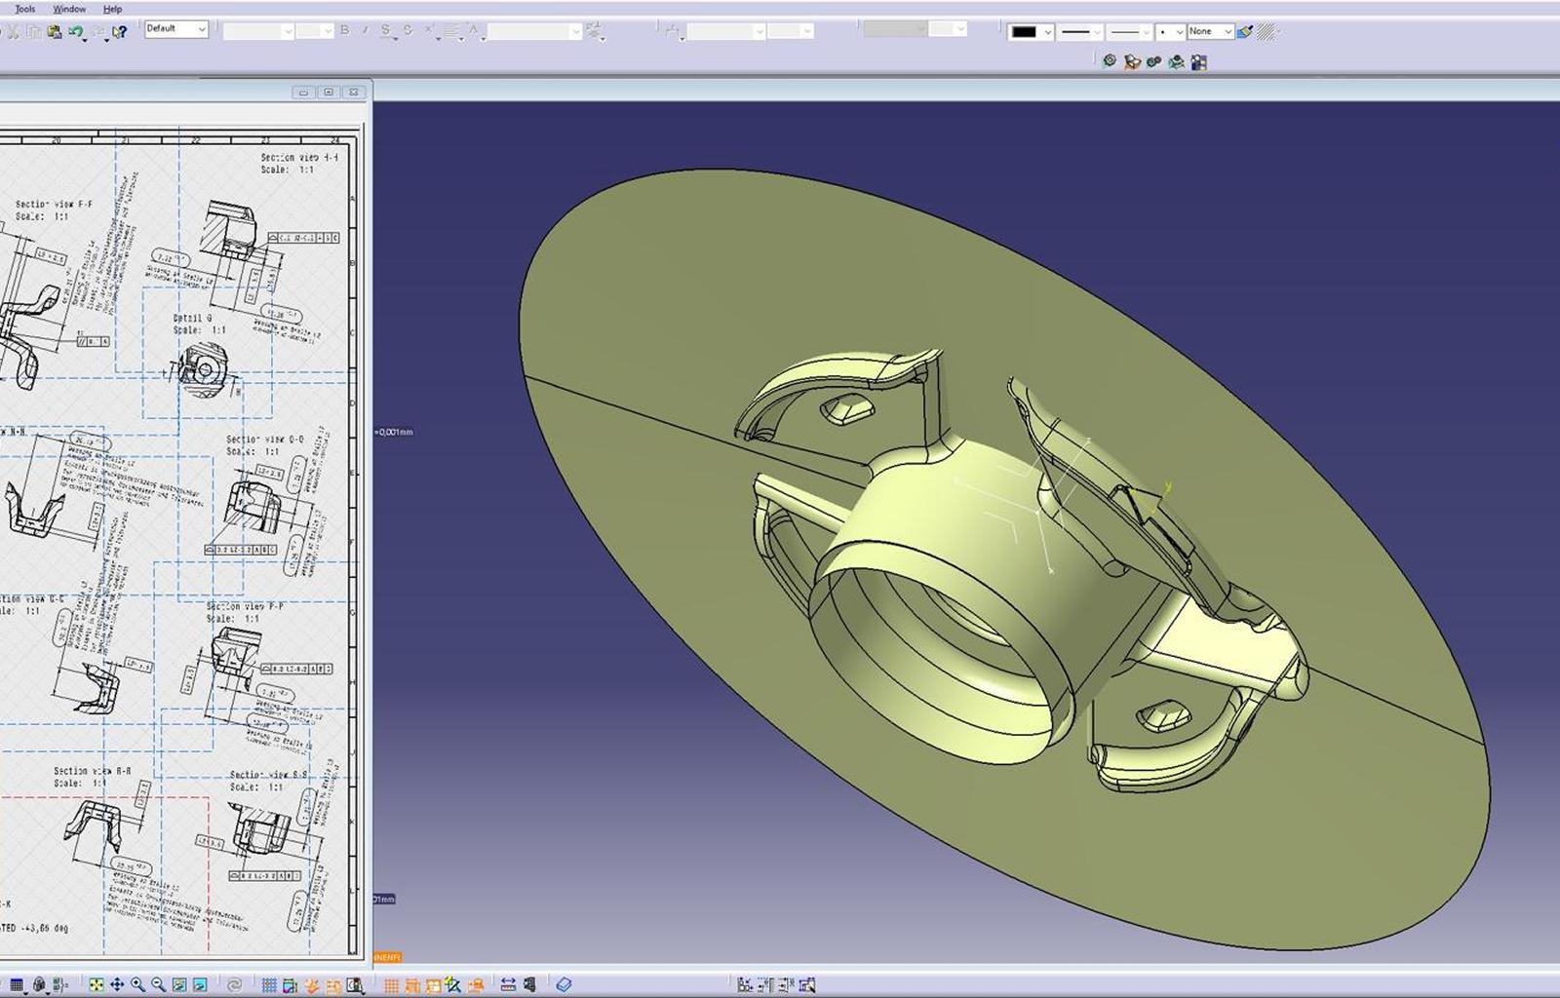Click the blue sheet icon on bottom toolbar
This screenshot has width=1560, height=998.
pyautogui.click(x=564, y=985)
